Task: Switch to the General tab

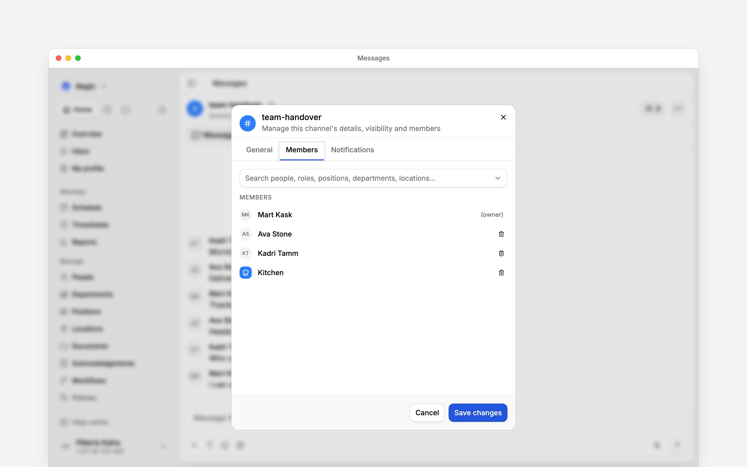Action: [259, 150]
